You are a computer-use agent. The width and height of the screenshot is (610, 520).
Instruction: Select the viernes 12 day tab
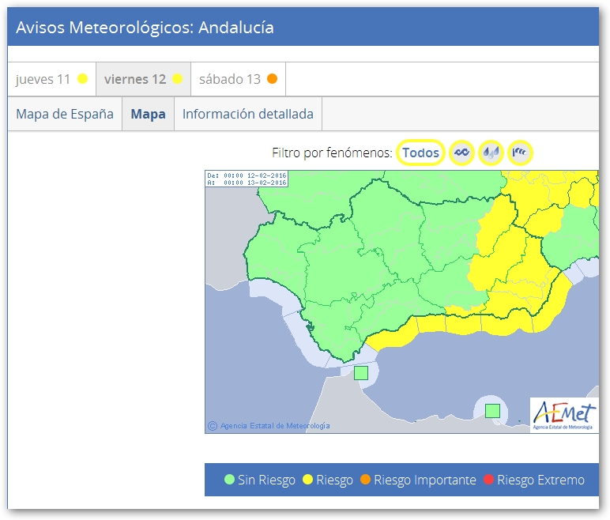coord(143,79)
